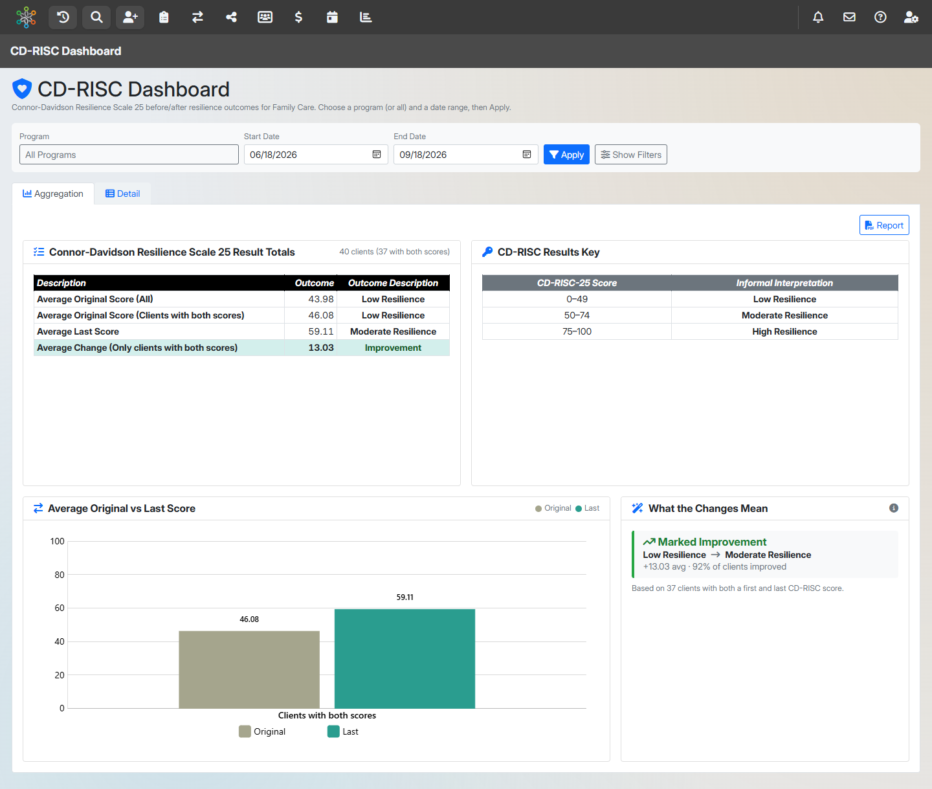This screenshot has height=789, width=932.
Task: Open the calendar icon in the top bar
Action: [332, 17]
